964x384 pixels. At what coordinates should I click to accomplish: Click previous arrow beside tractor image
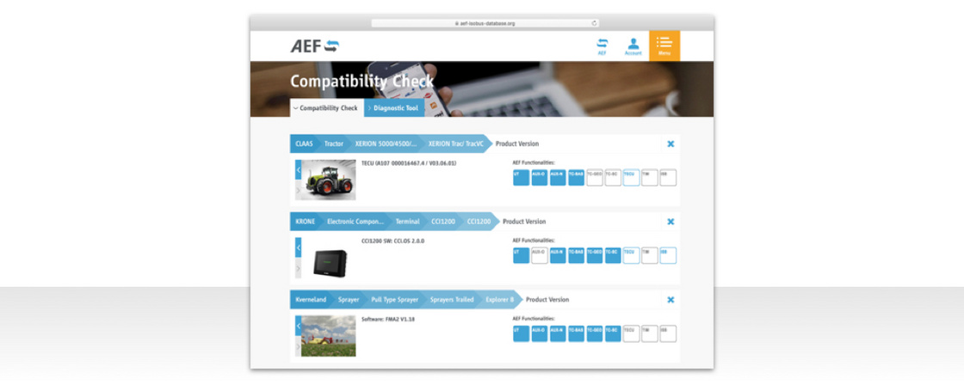(298, 169)
